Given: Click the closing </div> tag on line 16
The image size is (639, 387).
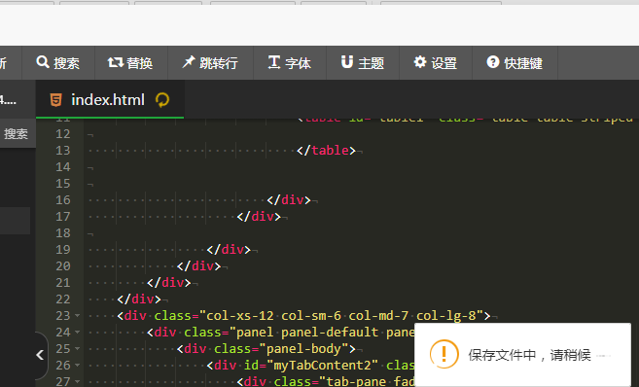Looking at the screenshot, I should pyautogui.click(x=289, y=200).
